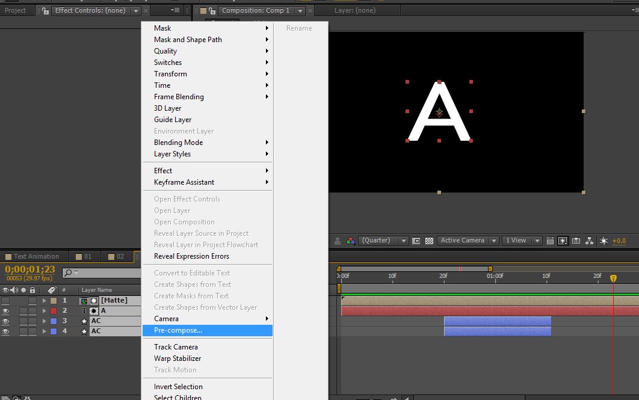
Task: Click the shape star icon of layer 4
Action: pyautogui.click(x=84, y=331)
